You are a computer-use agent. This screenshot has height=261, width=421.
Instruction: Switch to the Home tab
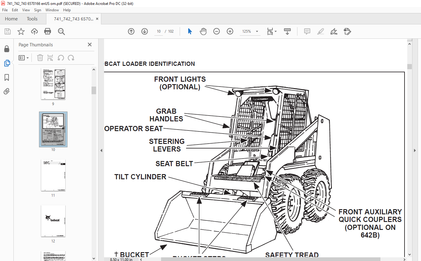click(11, 19)
